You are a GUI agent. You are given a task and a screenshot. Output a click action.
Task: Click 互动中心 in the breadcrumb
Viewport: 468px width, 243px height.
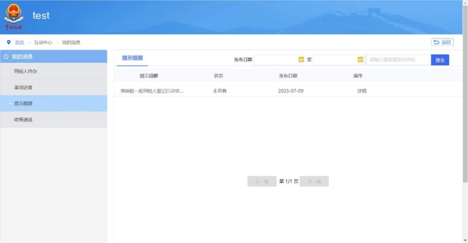[43, 42]
